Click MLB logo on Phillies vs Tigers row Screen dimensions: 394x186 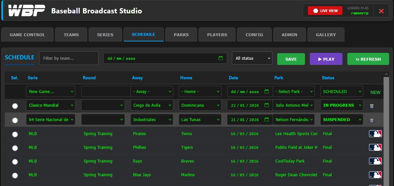375,147
